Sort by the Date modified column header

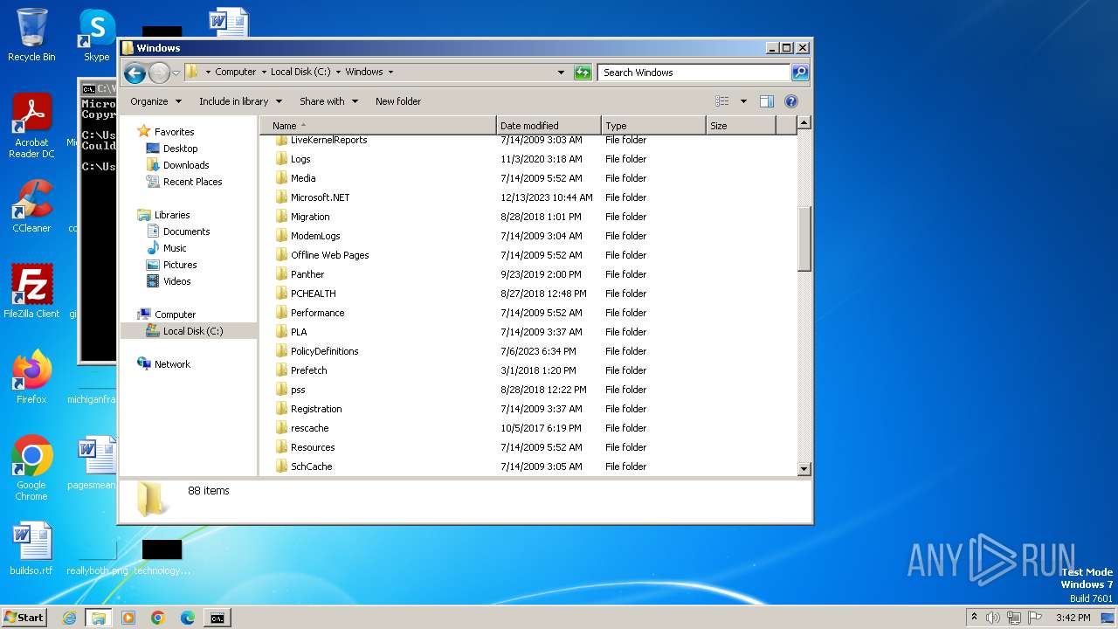coord(549,126)
